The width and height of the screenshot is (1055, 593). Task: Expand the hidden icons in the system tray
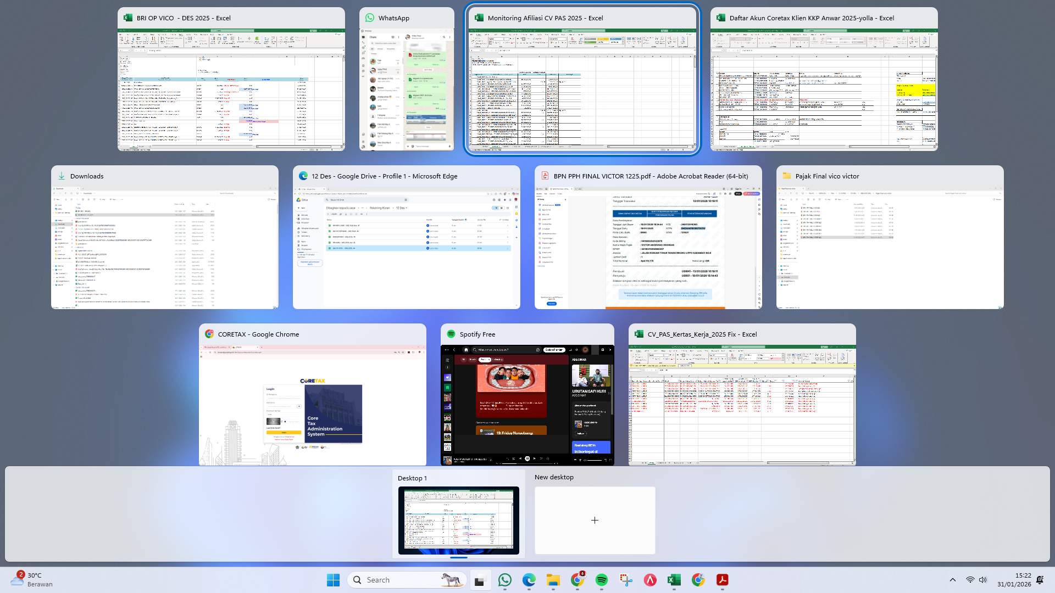(x=952, y=579)
